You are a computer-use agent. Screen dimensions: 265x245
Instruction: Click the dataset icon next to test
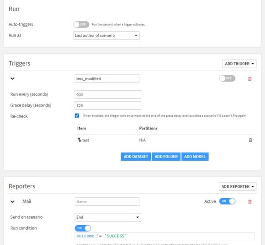79,140
